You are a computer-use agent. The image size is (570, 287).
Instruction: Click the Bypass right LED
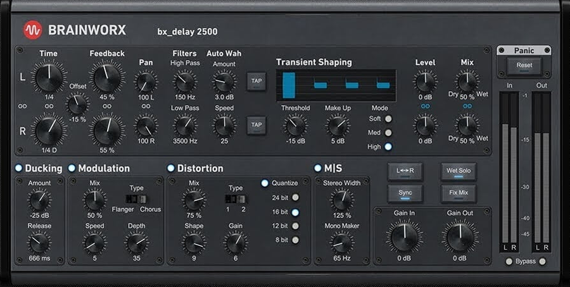pyautogui.click(x=542, y=261)
